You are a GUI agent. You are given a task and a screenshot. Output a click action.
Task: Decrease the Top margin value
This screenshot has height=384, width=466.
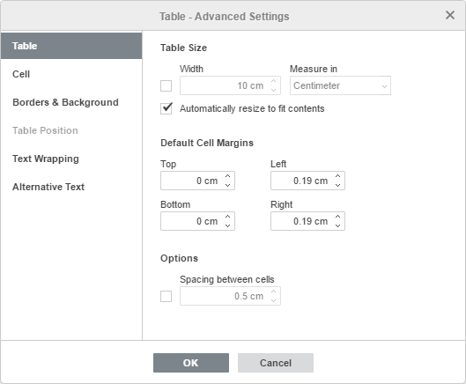[227, 185]
